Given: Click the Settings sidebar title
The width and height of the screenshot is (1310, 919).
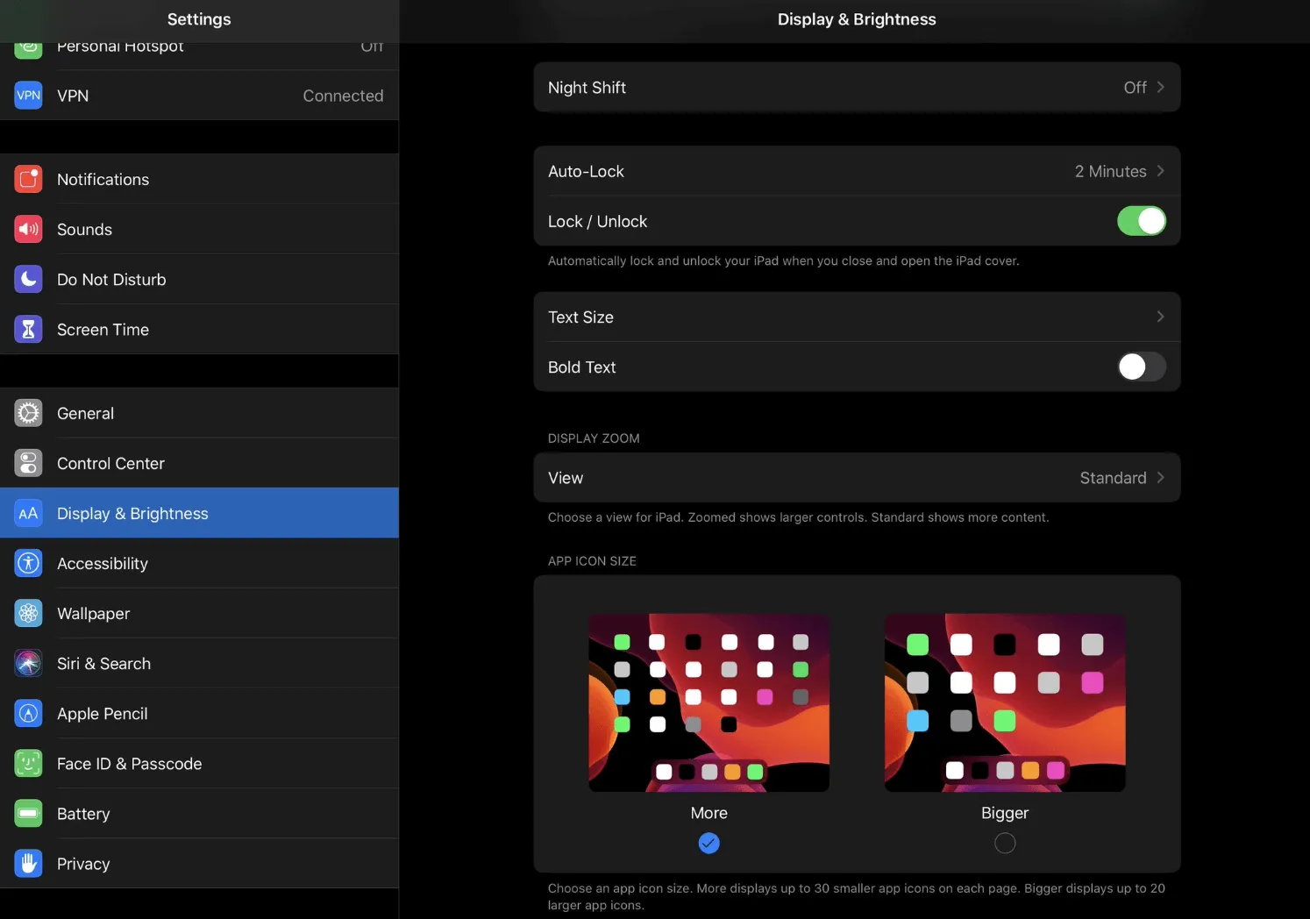Looking at the screenshot, I should point(199,19).
